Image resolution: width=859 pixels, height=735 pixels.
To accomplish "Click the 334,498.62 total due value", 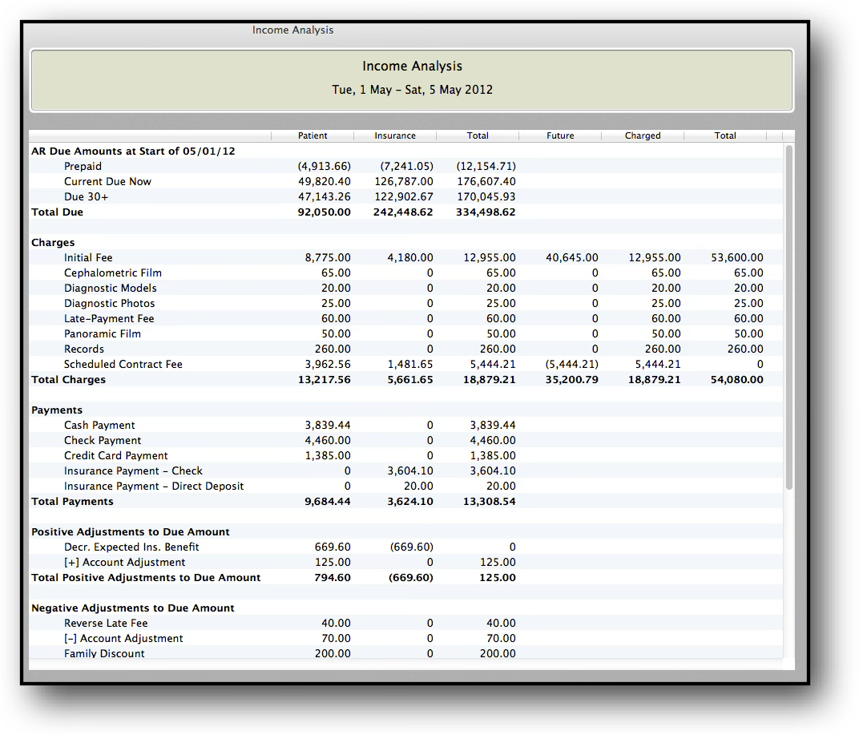I will pos(486,212).
